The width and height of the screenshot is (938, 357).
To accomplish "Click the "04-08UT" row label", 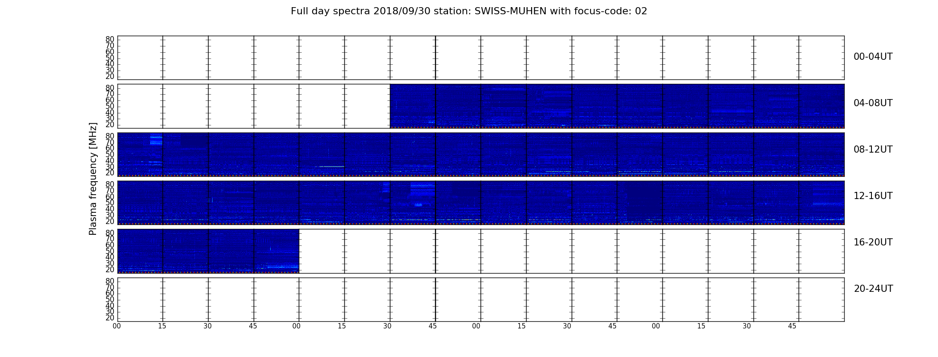I will click(873, 103).
